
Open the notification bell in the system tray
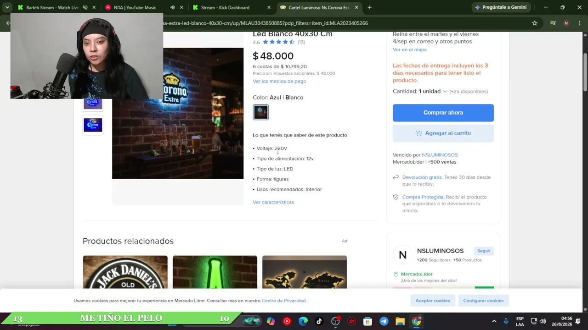pyautogui.click(x=578, y=321)
